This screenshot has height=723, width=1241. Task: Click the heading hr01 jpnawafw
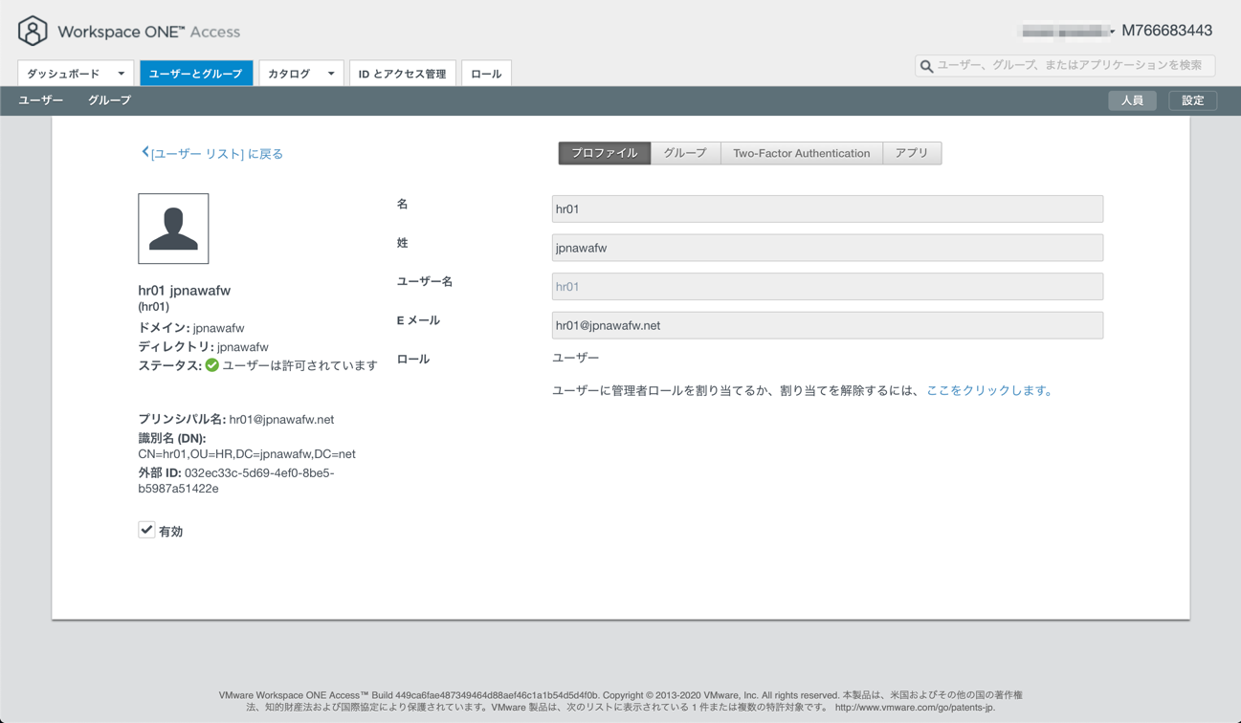[x=185, y=291]
